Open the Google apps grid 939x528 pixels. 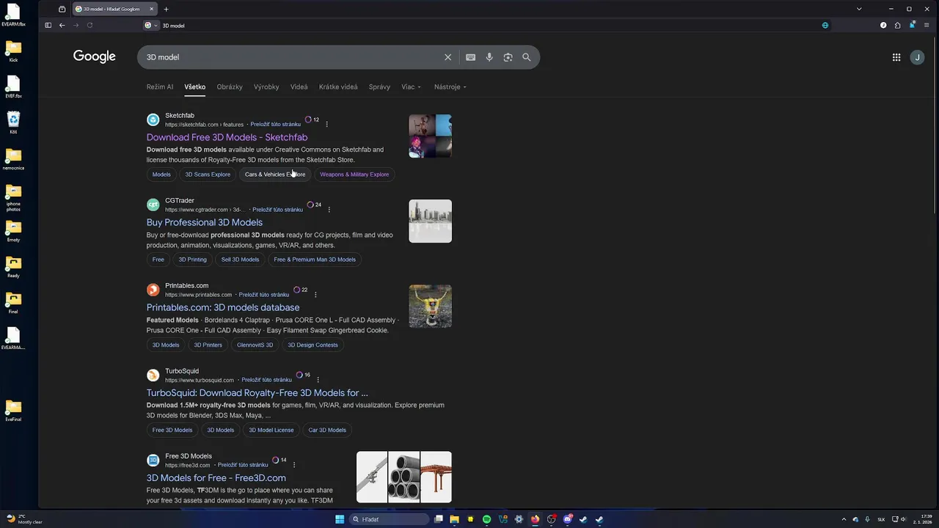tap(896, 57)
